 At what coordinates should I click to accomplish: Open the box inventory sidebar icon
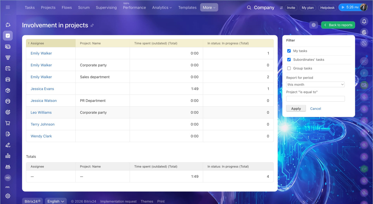8,90
